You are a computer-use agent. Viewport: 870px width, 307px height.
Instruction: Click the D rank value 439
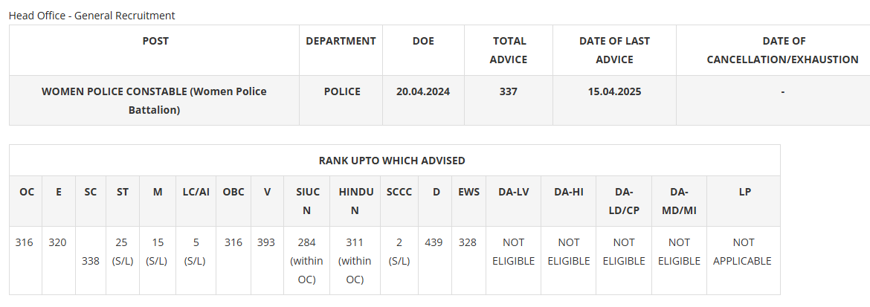436,242
